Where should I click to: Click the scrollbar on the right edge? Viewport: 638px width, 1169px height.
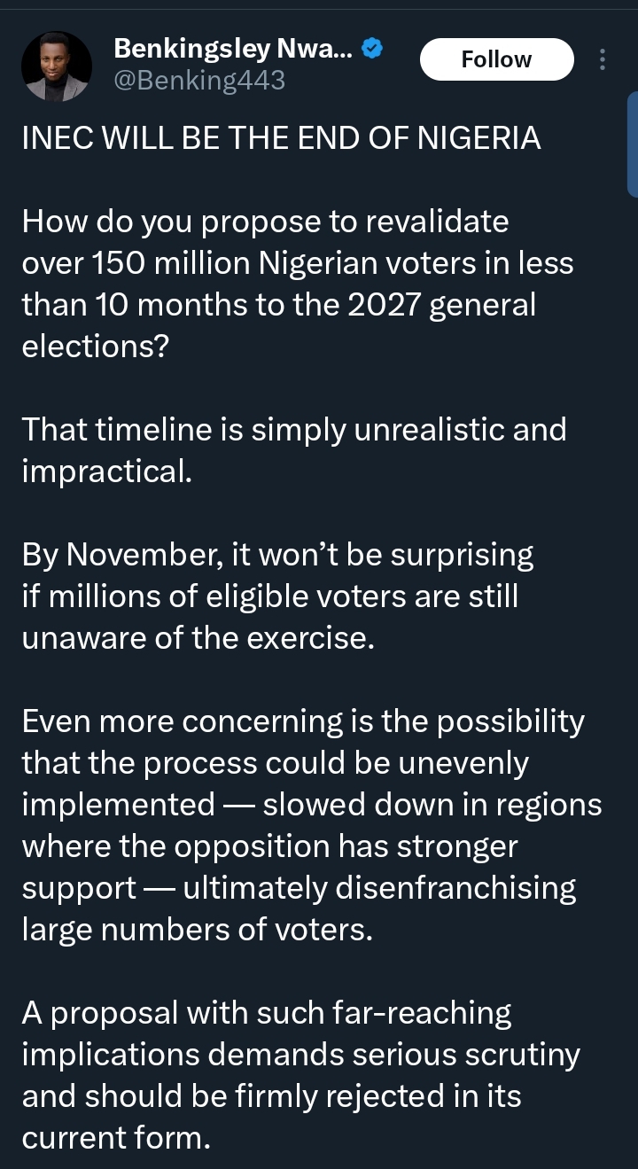632,142
